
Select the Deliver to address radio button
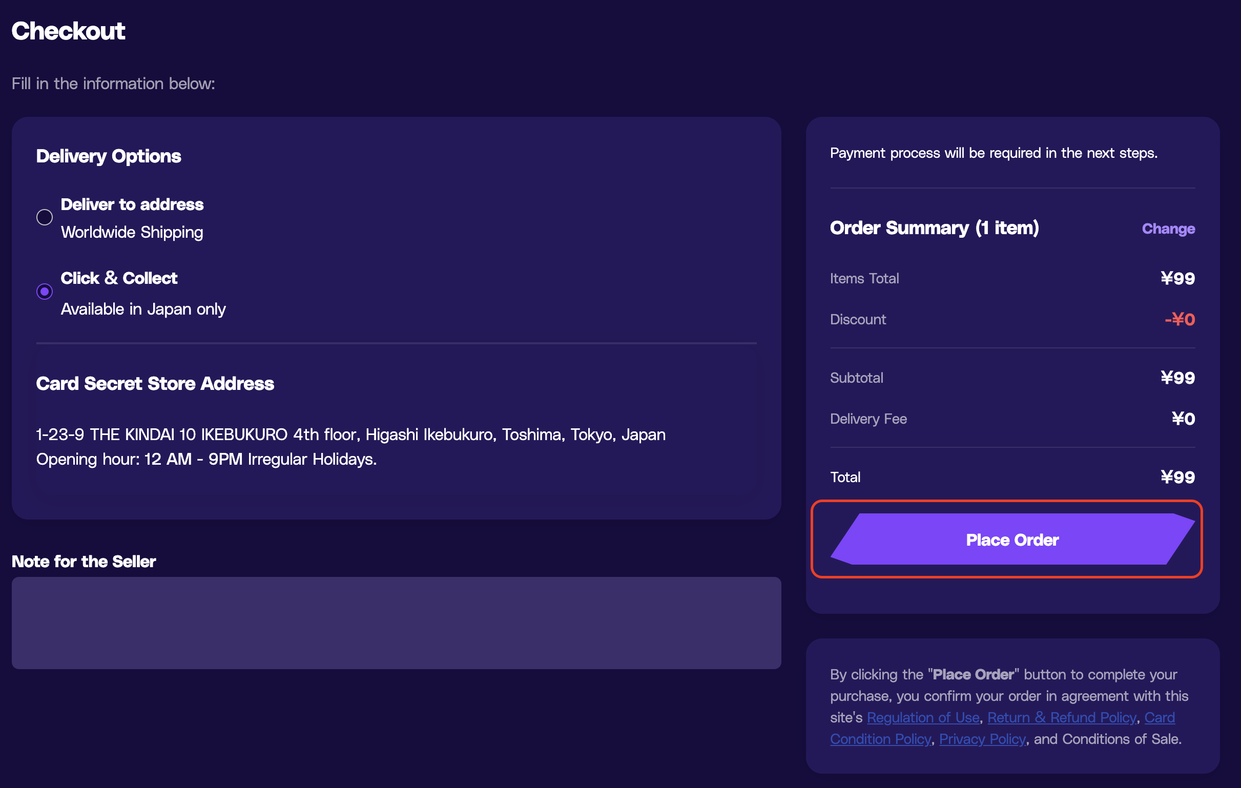44,217
